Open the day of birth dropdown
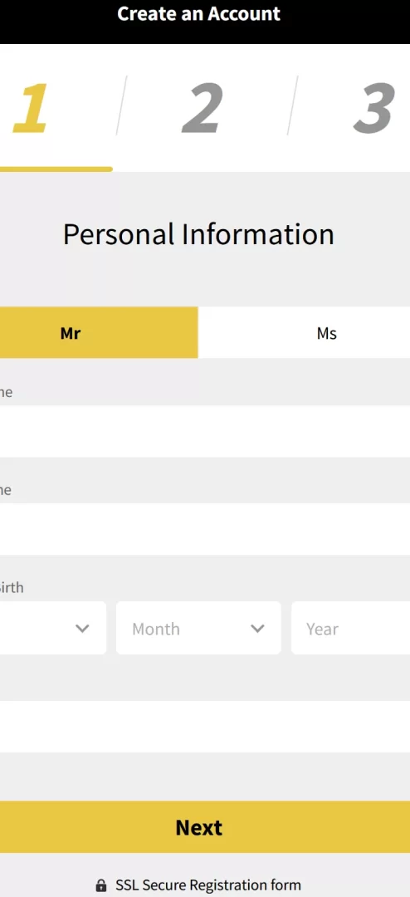 pos(53,628)
